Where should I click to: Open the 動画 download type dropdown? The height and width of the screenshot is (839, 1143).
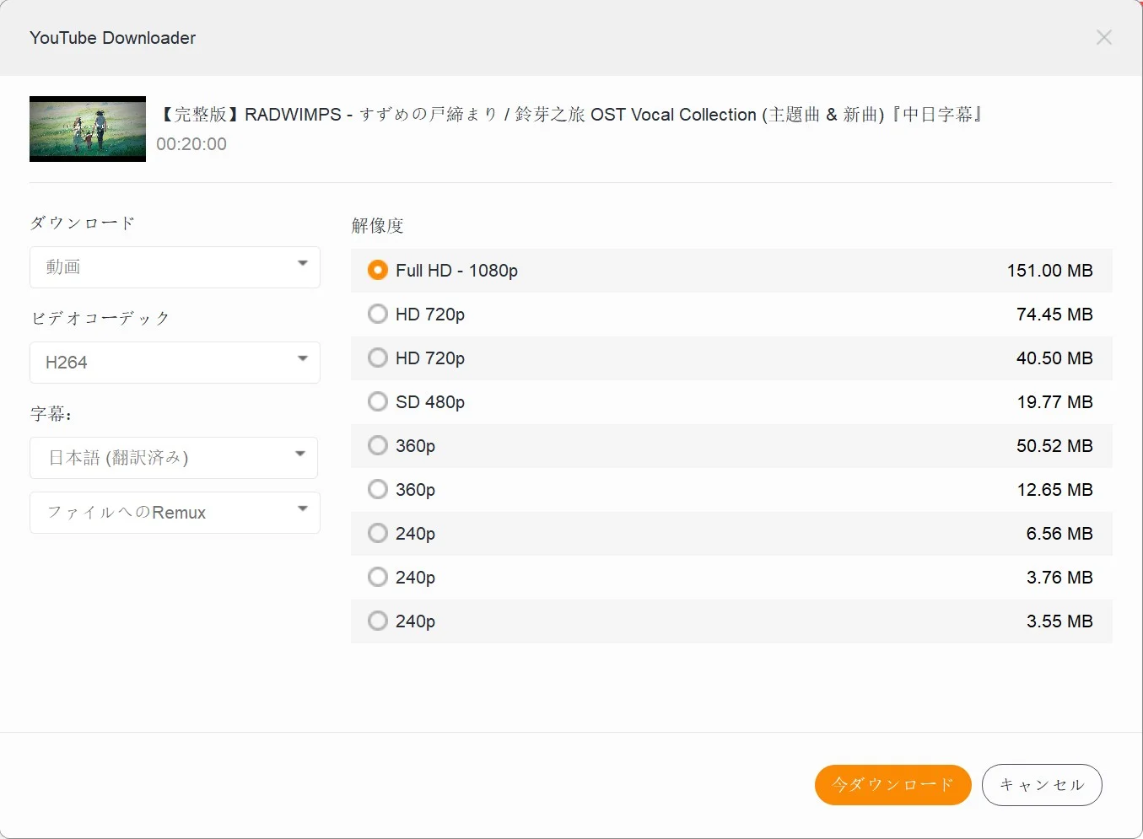(175, 267)
